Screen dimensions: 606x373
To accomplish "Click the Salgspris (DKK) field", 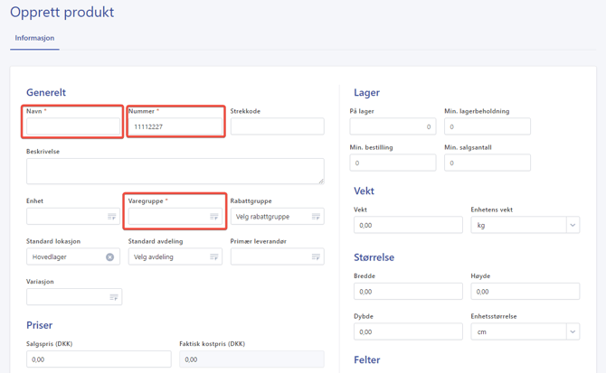I will [x=99, y=359].
